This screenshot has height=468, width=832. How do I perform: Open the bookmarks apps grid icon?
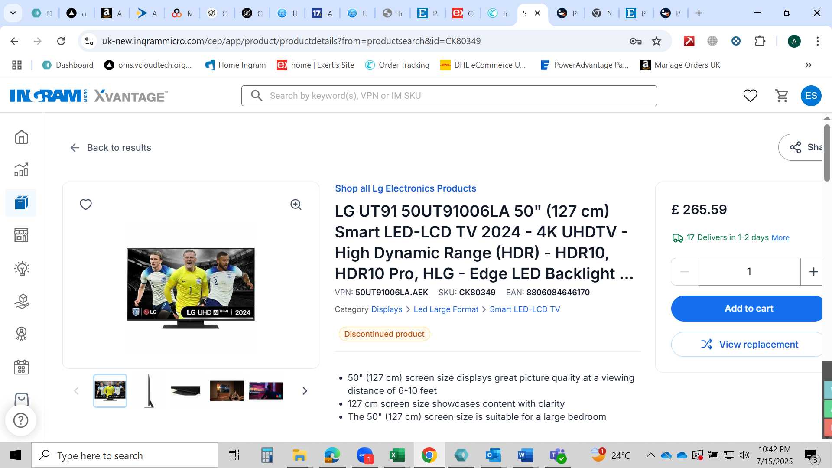[x=17, y=65]
